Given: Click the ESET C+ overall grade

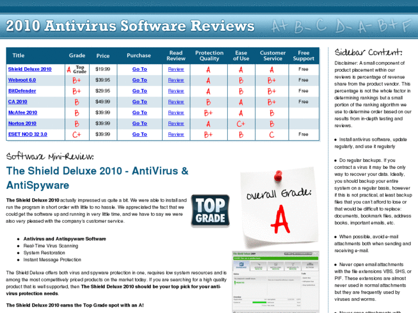Looking at the screenshot, I should [76, 134].
